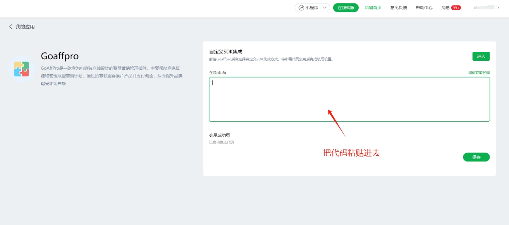
Task: Open the 小程序 dropdown arrow
Action: 325,8
